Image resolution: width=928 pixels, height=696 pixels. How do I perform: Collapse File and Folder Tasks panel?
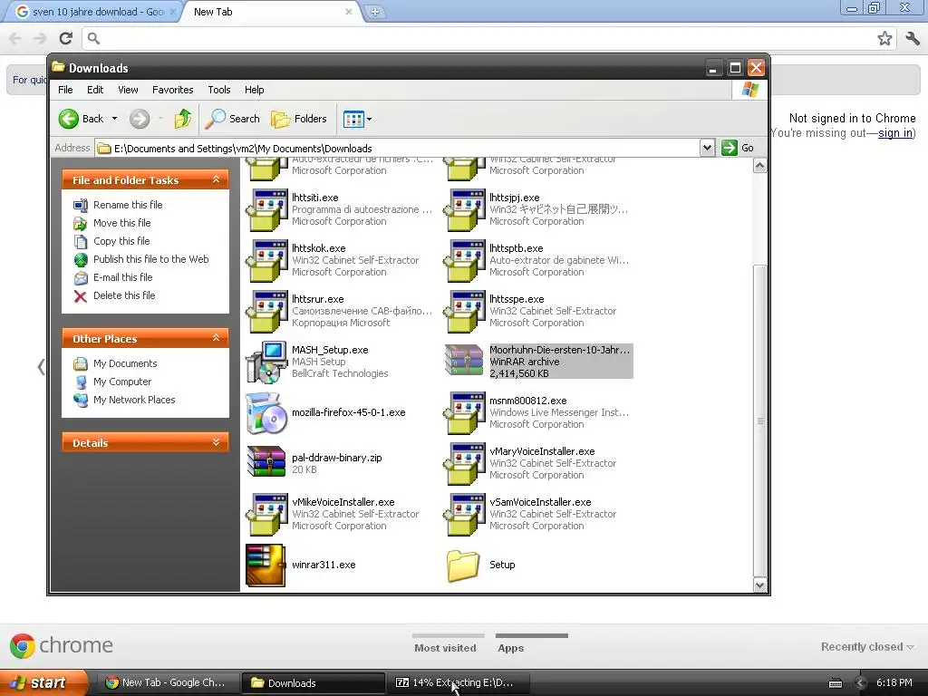216,179
